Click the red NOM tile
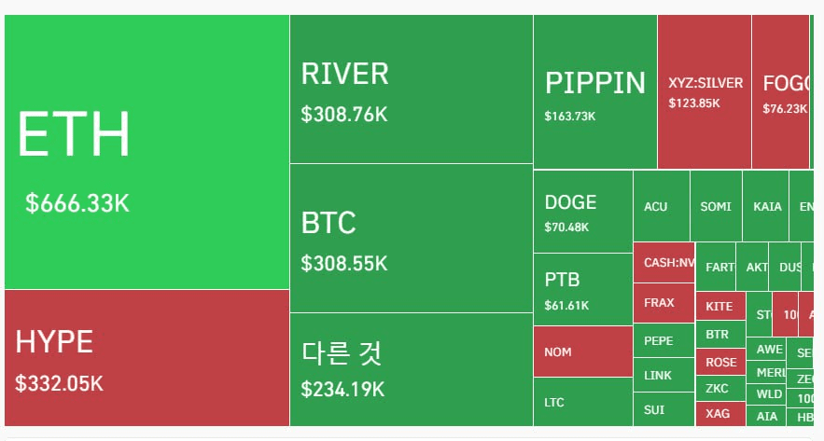This screenshot has height=441, width=824. (583, 351)
